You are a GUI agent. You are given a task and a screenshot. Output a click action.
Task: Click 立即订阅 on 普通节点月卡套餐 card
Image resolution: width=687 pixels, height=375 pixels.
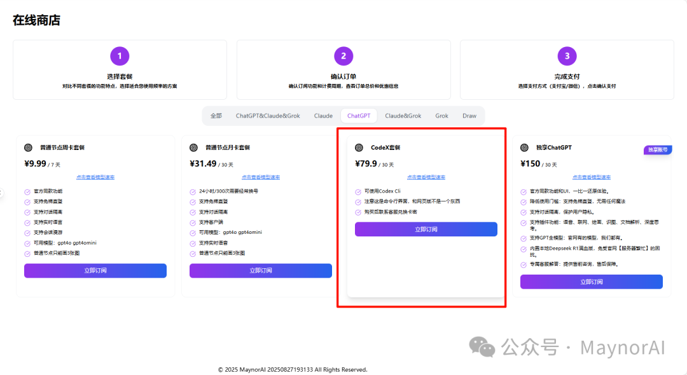pos(261,270)
